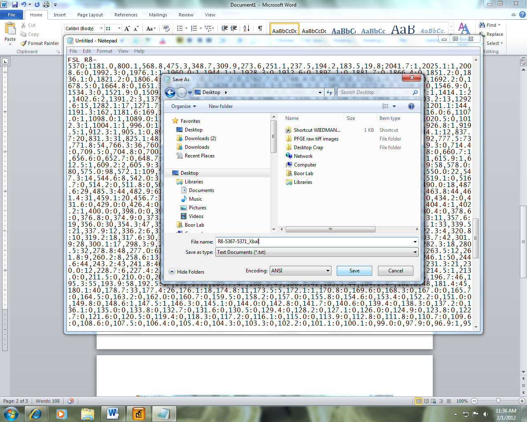The width and height of the screenshot is (527, 422).
Task: Open the Calibri font name dropdown in Word
Action: (x=101, y=28)
